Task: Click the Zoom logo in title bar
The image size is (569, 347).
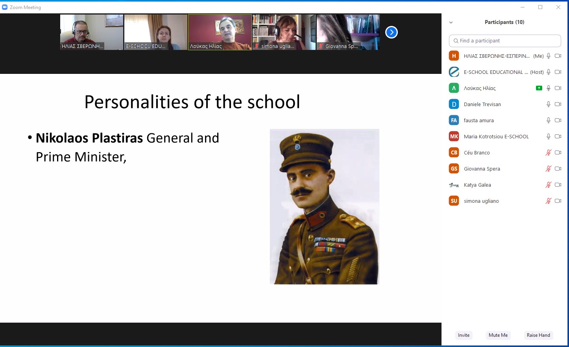Action: [5, 7]
